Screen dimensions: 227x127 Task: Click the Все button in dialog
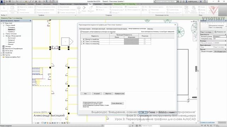tap(85, 93)
